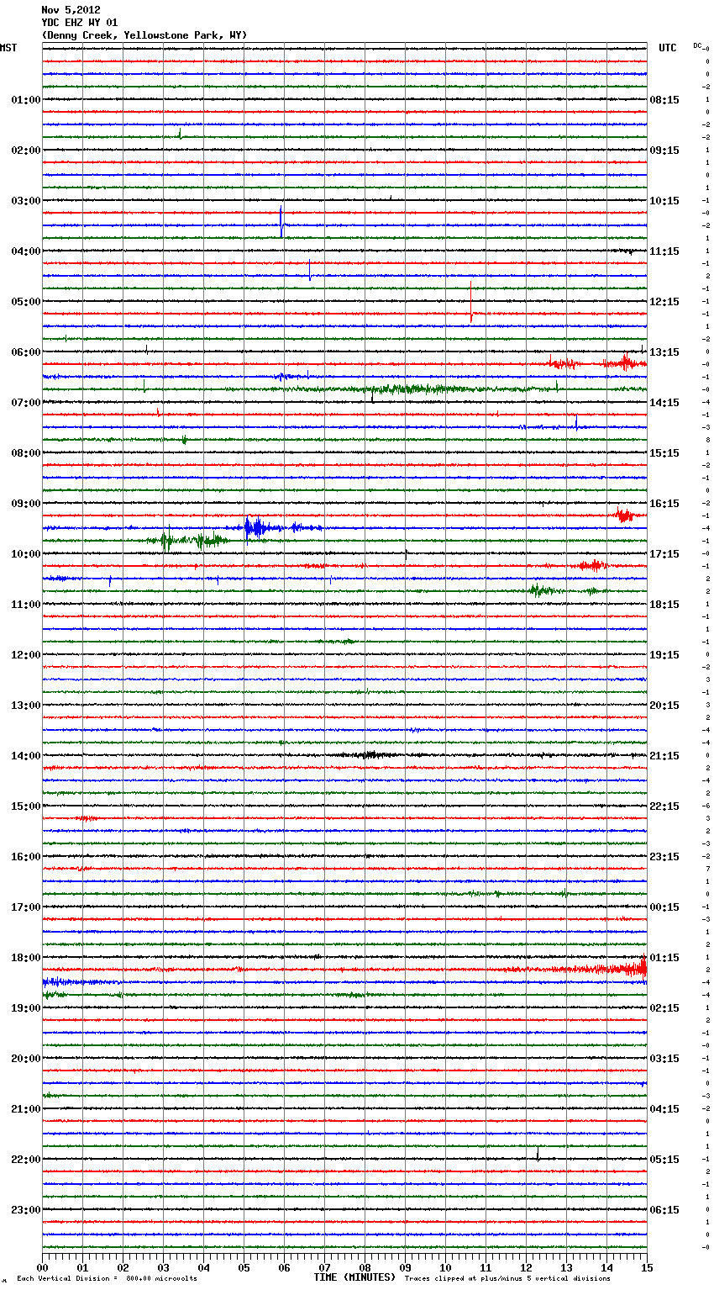Viewport: 714px width, 1290px height.
Task: Click the 17:15 UTC row label
Action: [x=664, y=554]
